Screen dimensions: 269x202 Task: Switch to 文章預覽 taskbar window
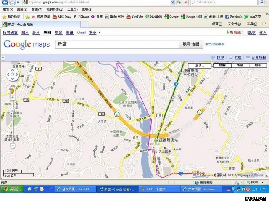(201, 189)
